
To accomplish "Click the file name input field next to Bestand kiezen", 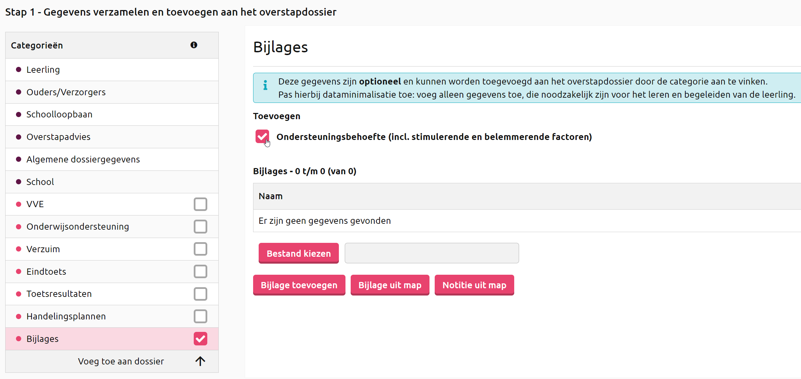I will pos(432,252).
